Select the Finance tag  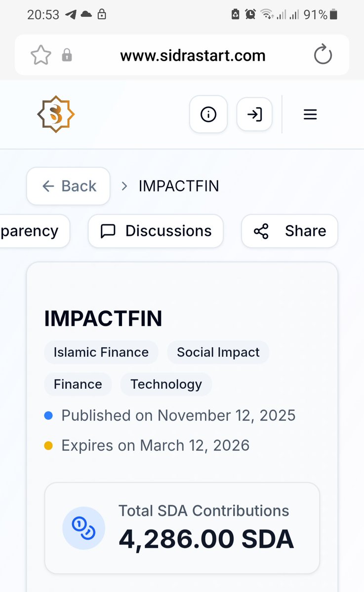coord(78,384)
